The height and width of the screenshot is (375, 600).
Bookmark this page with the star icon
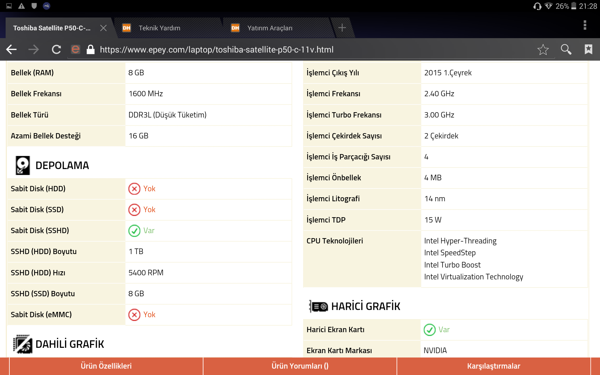pyautogui.click(x=543, y=49)
